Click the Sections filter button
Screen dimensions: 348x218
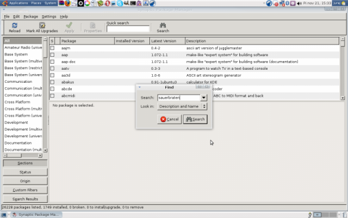point(25,163)
